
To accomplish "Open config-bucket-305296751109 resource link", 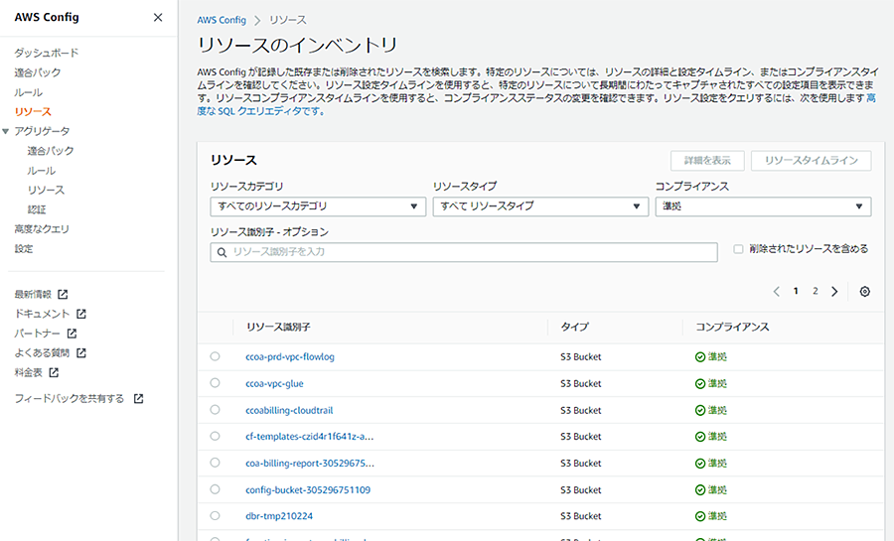I will click(x=308, y=489).
